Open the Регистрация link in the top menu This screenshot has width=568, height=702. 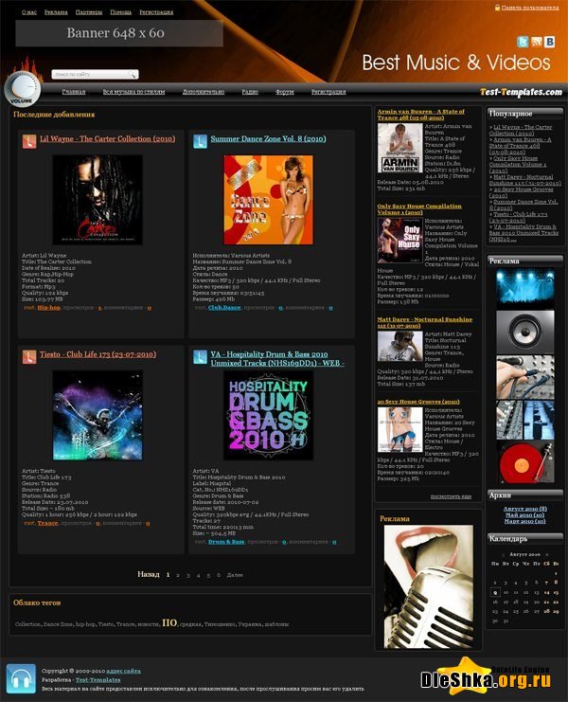[x=156, y=12]
